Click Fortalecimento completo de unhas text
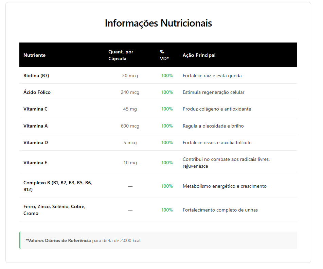323x269 pixels. (220, 210)
